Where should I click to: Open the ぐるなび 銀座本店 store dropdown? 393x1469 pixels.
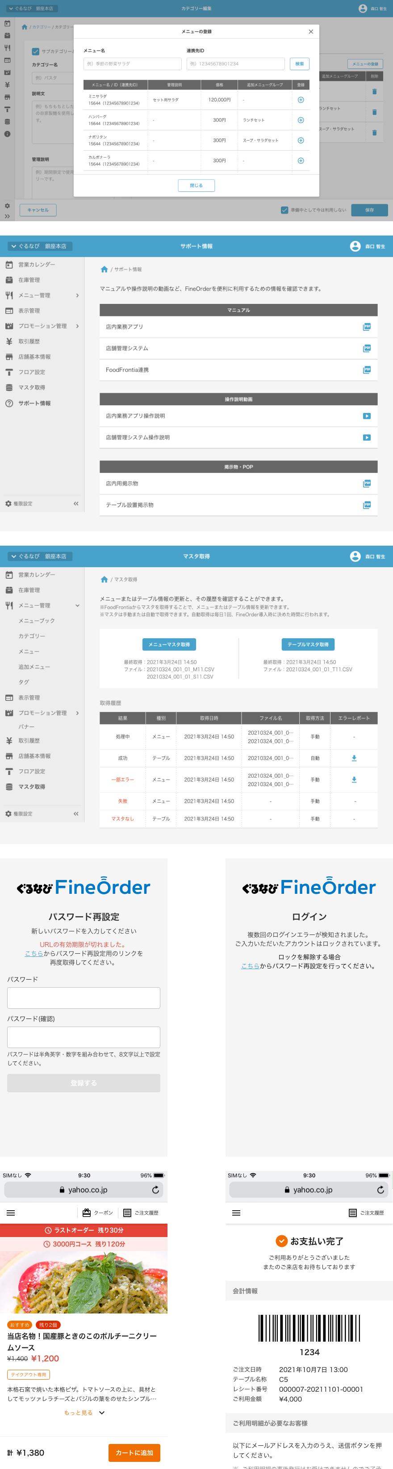[39, 246]
